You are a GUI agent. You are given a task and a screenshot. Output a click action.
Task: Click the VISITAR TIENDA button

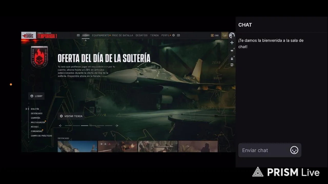(x=71, y=116)
